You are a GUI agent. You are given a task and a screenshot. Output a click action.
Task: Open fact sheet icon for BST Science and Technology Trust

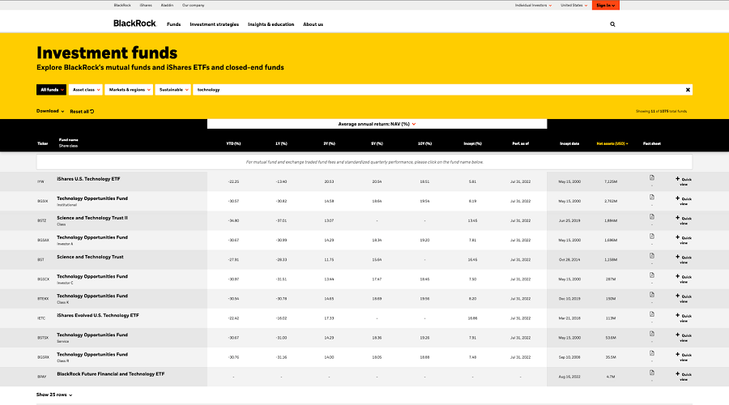pos(652,256)
